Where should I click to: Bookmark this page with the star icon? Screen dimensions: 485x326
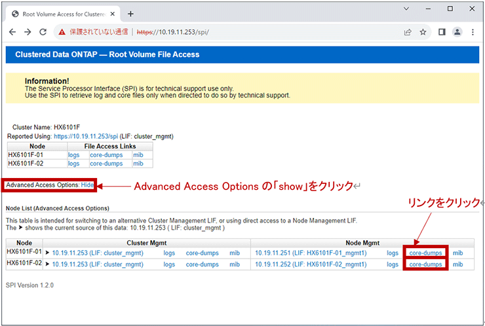pyautogui.click(x=423, y=32)
